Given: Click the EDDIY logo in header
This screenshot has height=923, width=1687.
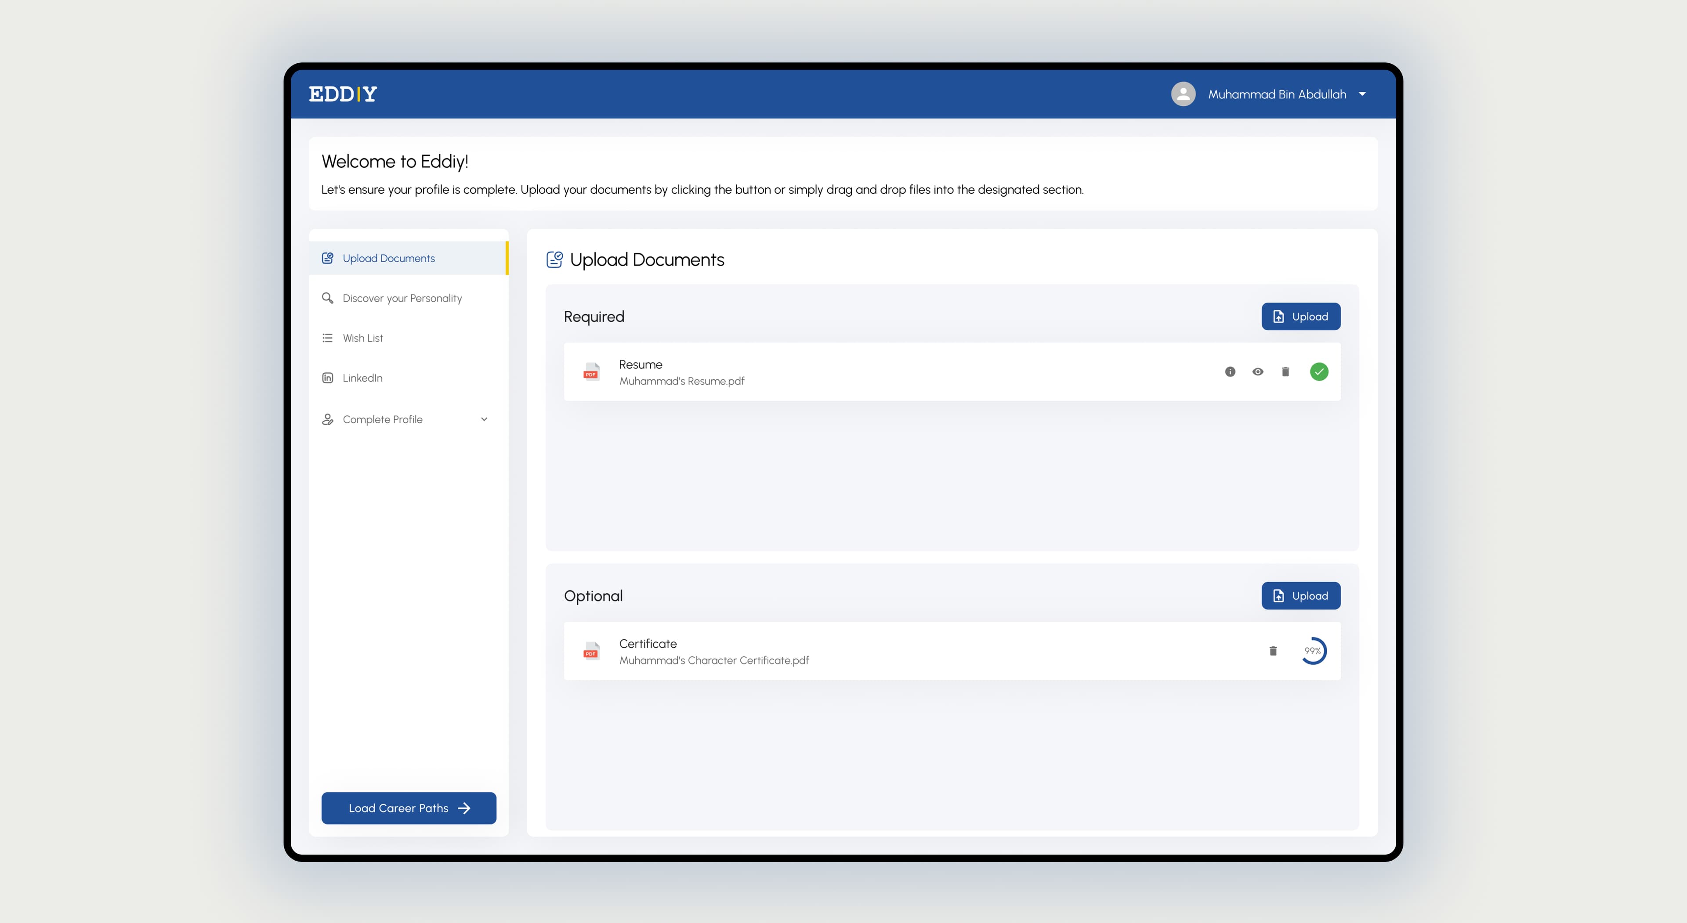Looking at the screenshot, I should pyautogui.click(x=343, y=94).
